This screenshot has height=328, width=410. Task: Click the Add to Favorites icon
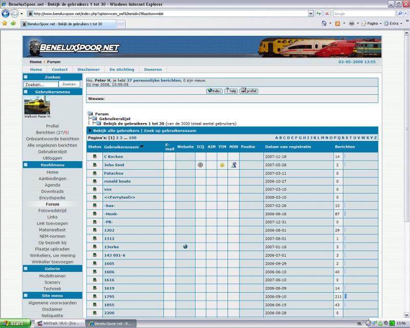coord(13,23)
